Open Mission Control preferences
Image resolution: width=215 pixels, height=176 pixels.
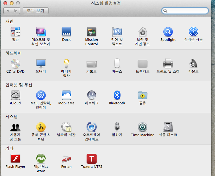point(92,32)
